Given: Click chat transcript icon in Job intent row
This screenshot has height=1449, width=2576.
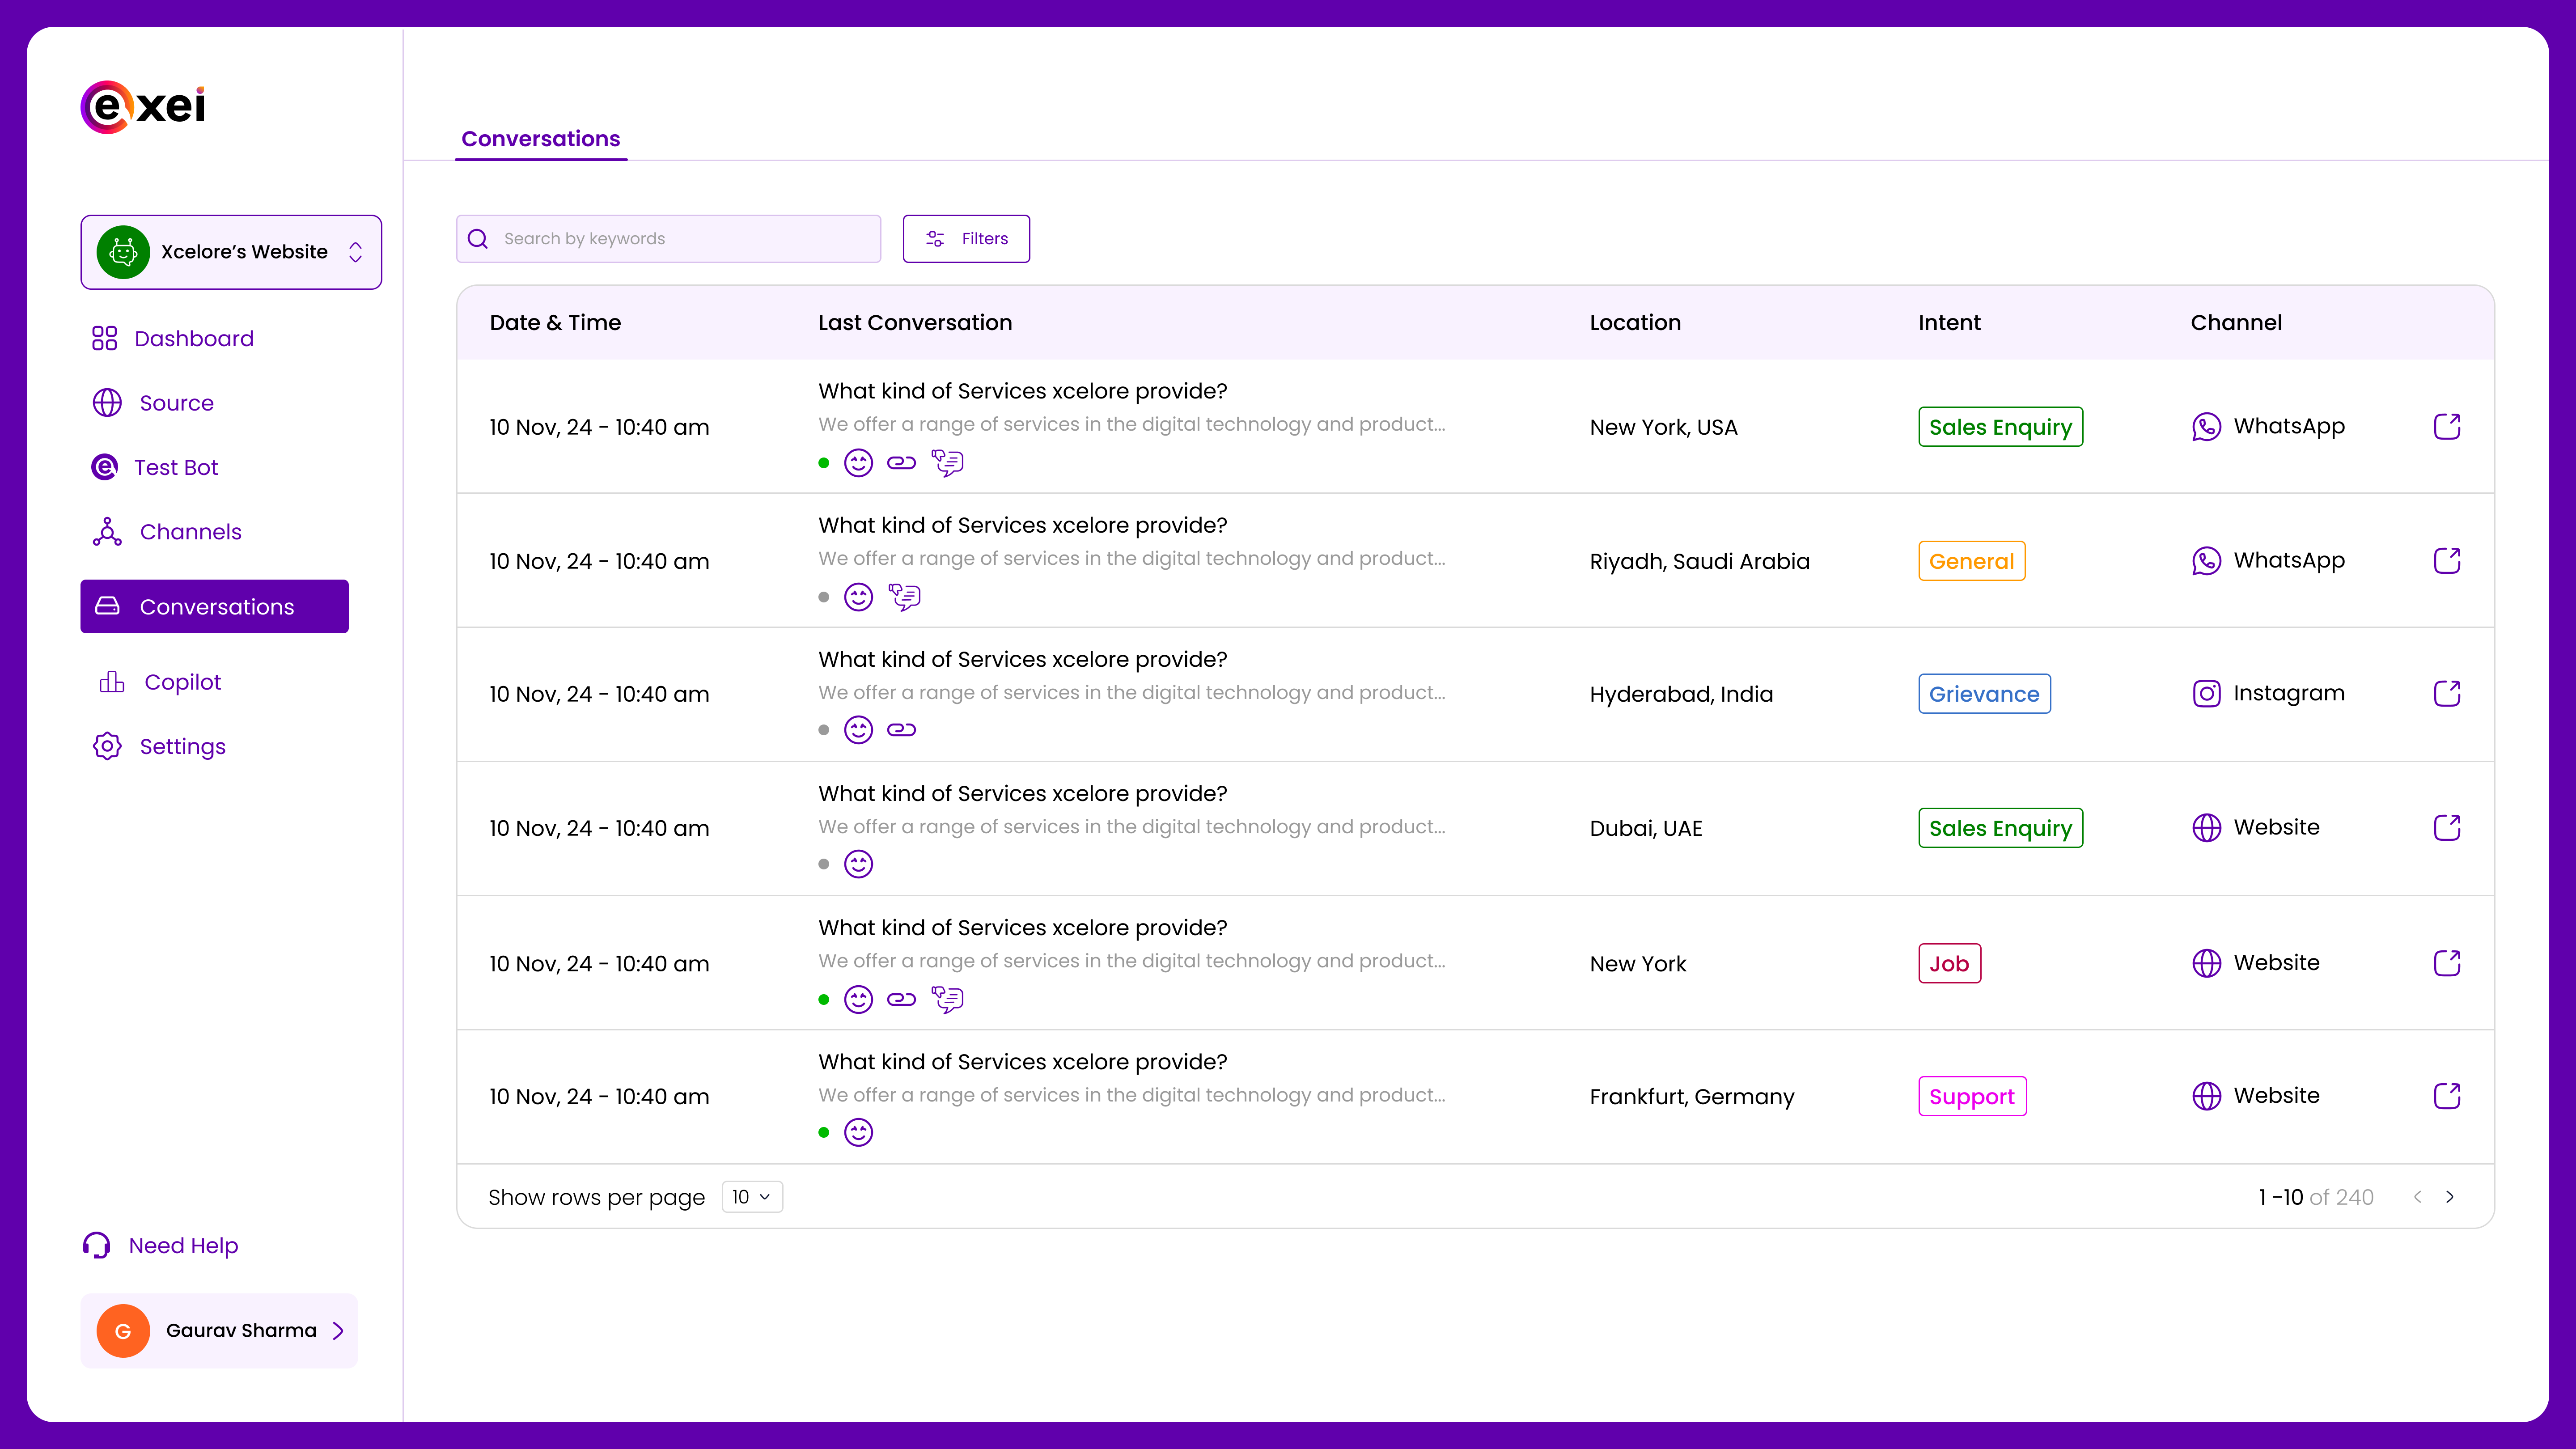Looking at the screenshot, I should click(x=947, y=999).
